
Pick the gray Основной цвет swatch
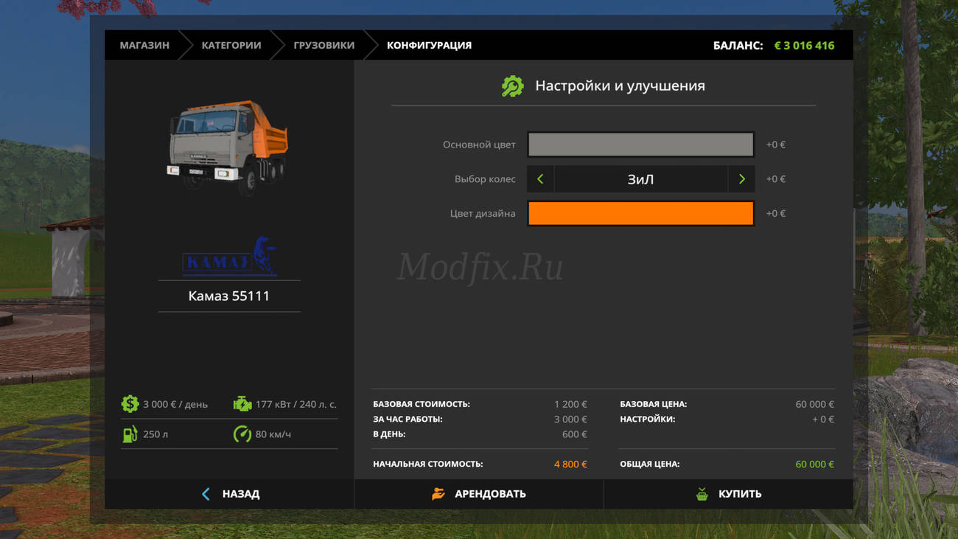coord(640,145)
